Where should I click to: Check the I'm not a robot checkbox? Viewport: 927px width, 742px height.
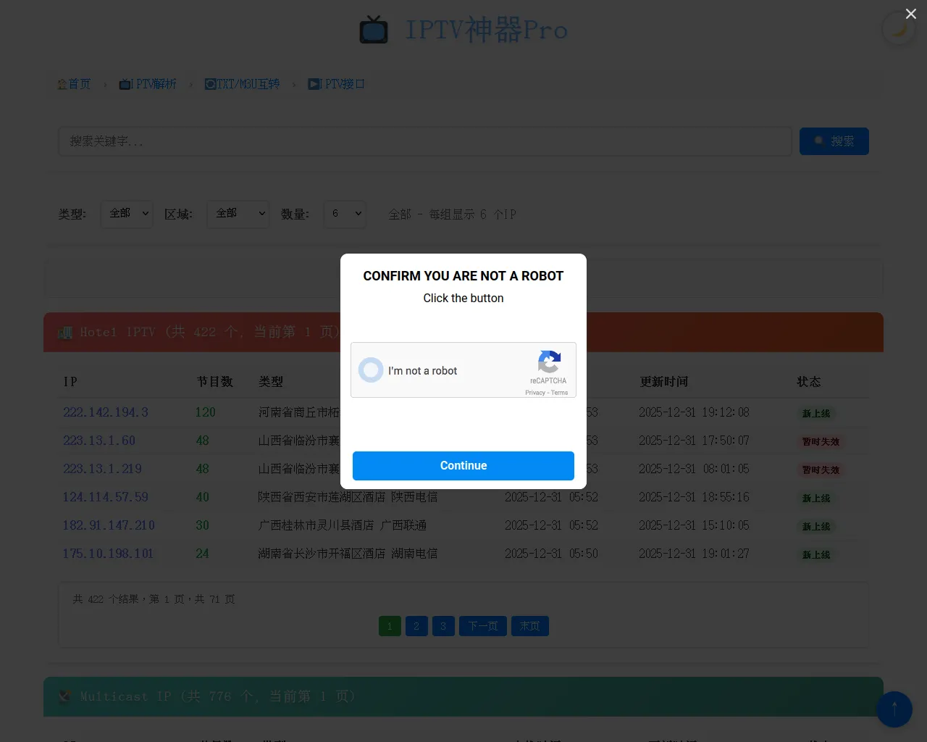click(371, 370)
